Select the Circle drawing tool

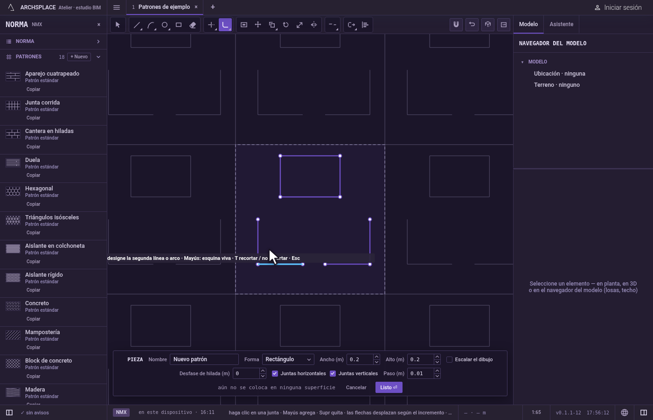[x=165, y=25]
